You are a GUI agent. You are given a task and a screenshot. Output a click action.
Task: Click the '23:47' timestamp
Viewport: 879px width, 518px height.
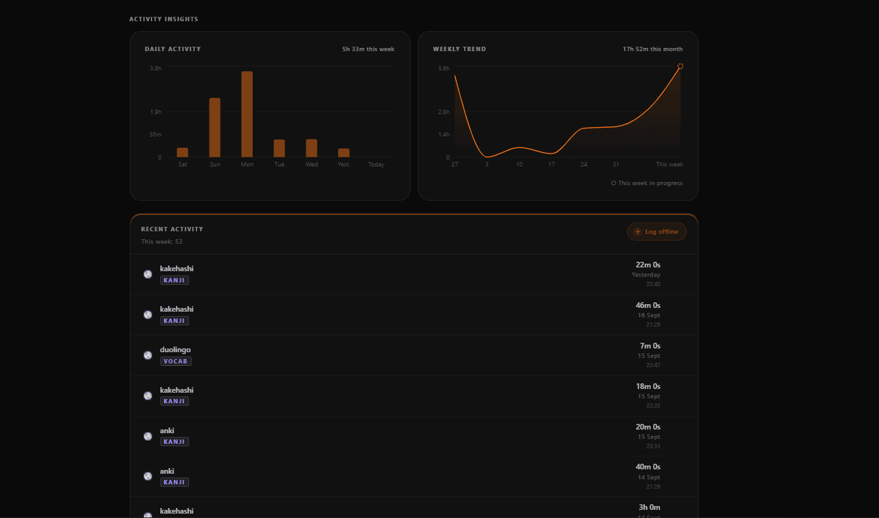[653, 365]
